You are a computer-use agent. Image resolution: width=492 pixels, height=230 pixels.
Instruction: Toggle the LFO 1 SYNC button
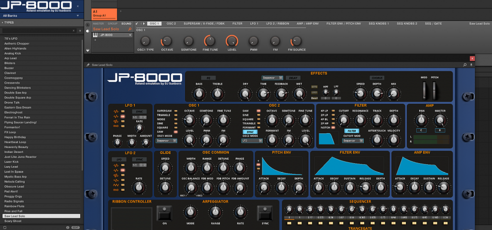pyautogui.click(x=139, y=112)
